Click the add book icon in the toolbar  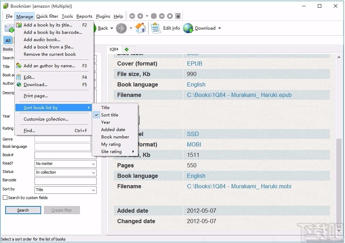(x=9, y=28)
